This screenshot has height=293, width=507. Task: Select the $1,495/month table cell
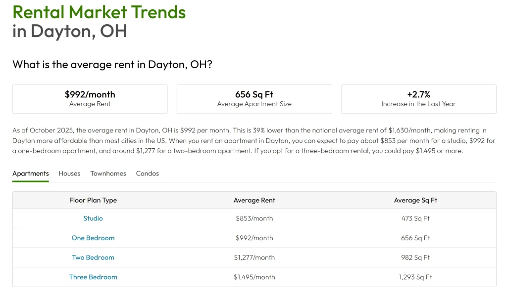[x=254, y=277]
